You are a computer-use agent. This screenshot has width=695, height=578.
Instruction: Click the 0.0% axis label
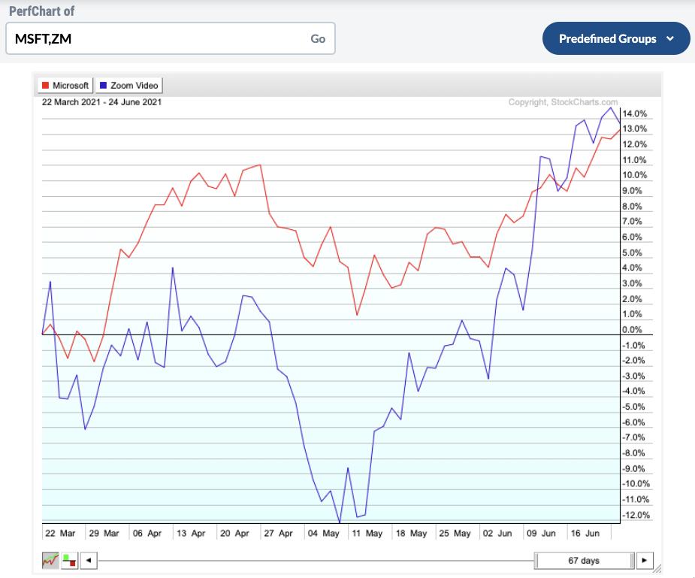click(x=632, y=329)
